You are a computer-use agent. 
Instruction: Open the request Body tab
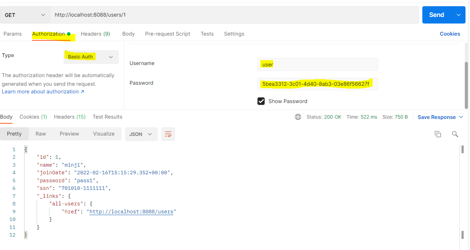pyautogui.click(x=128, y=34)
